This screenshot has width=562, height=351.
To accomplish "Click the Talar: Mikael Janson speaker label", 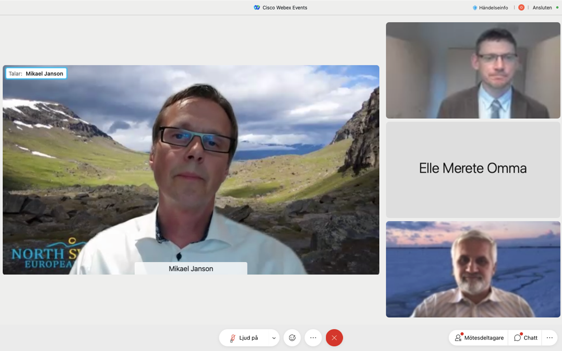I will pyautogui.click(x=36, y=73).
